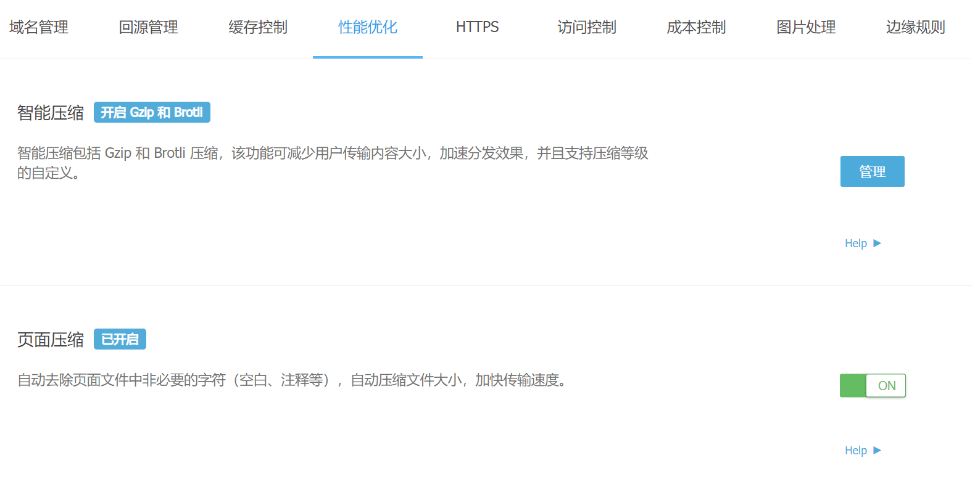Screen dimensions: 975x487
Task: Open the 图片处理 tab
Action: point(806,27)
